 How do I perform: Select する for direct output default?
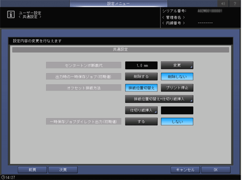tap(141, 121)
